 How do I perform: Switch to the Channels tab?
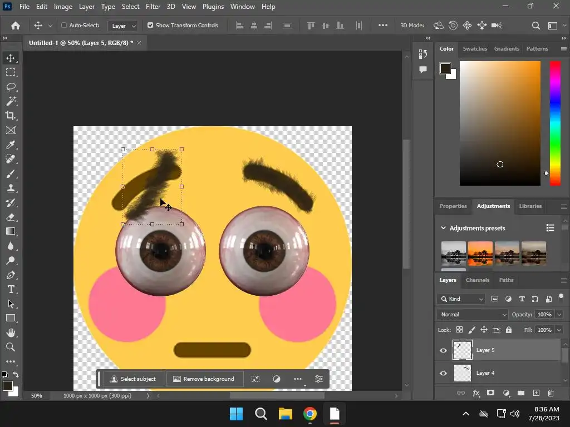tap(477, 280)
